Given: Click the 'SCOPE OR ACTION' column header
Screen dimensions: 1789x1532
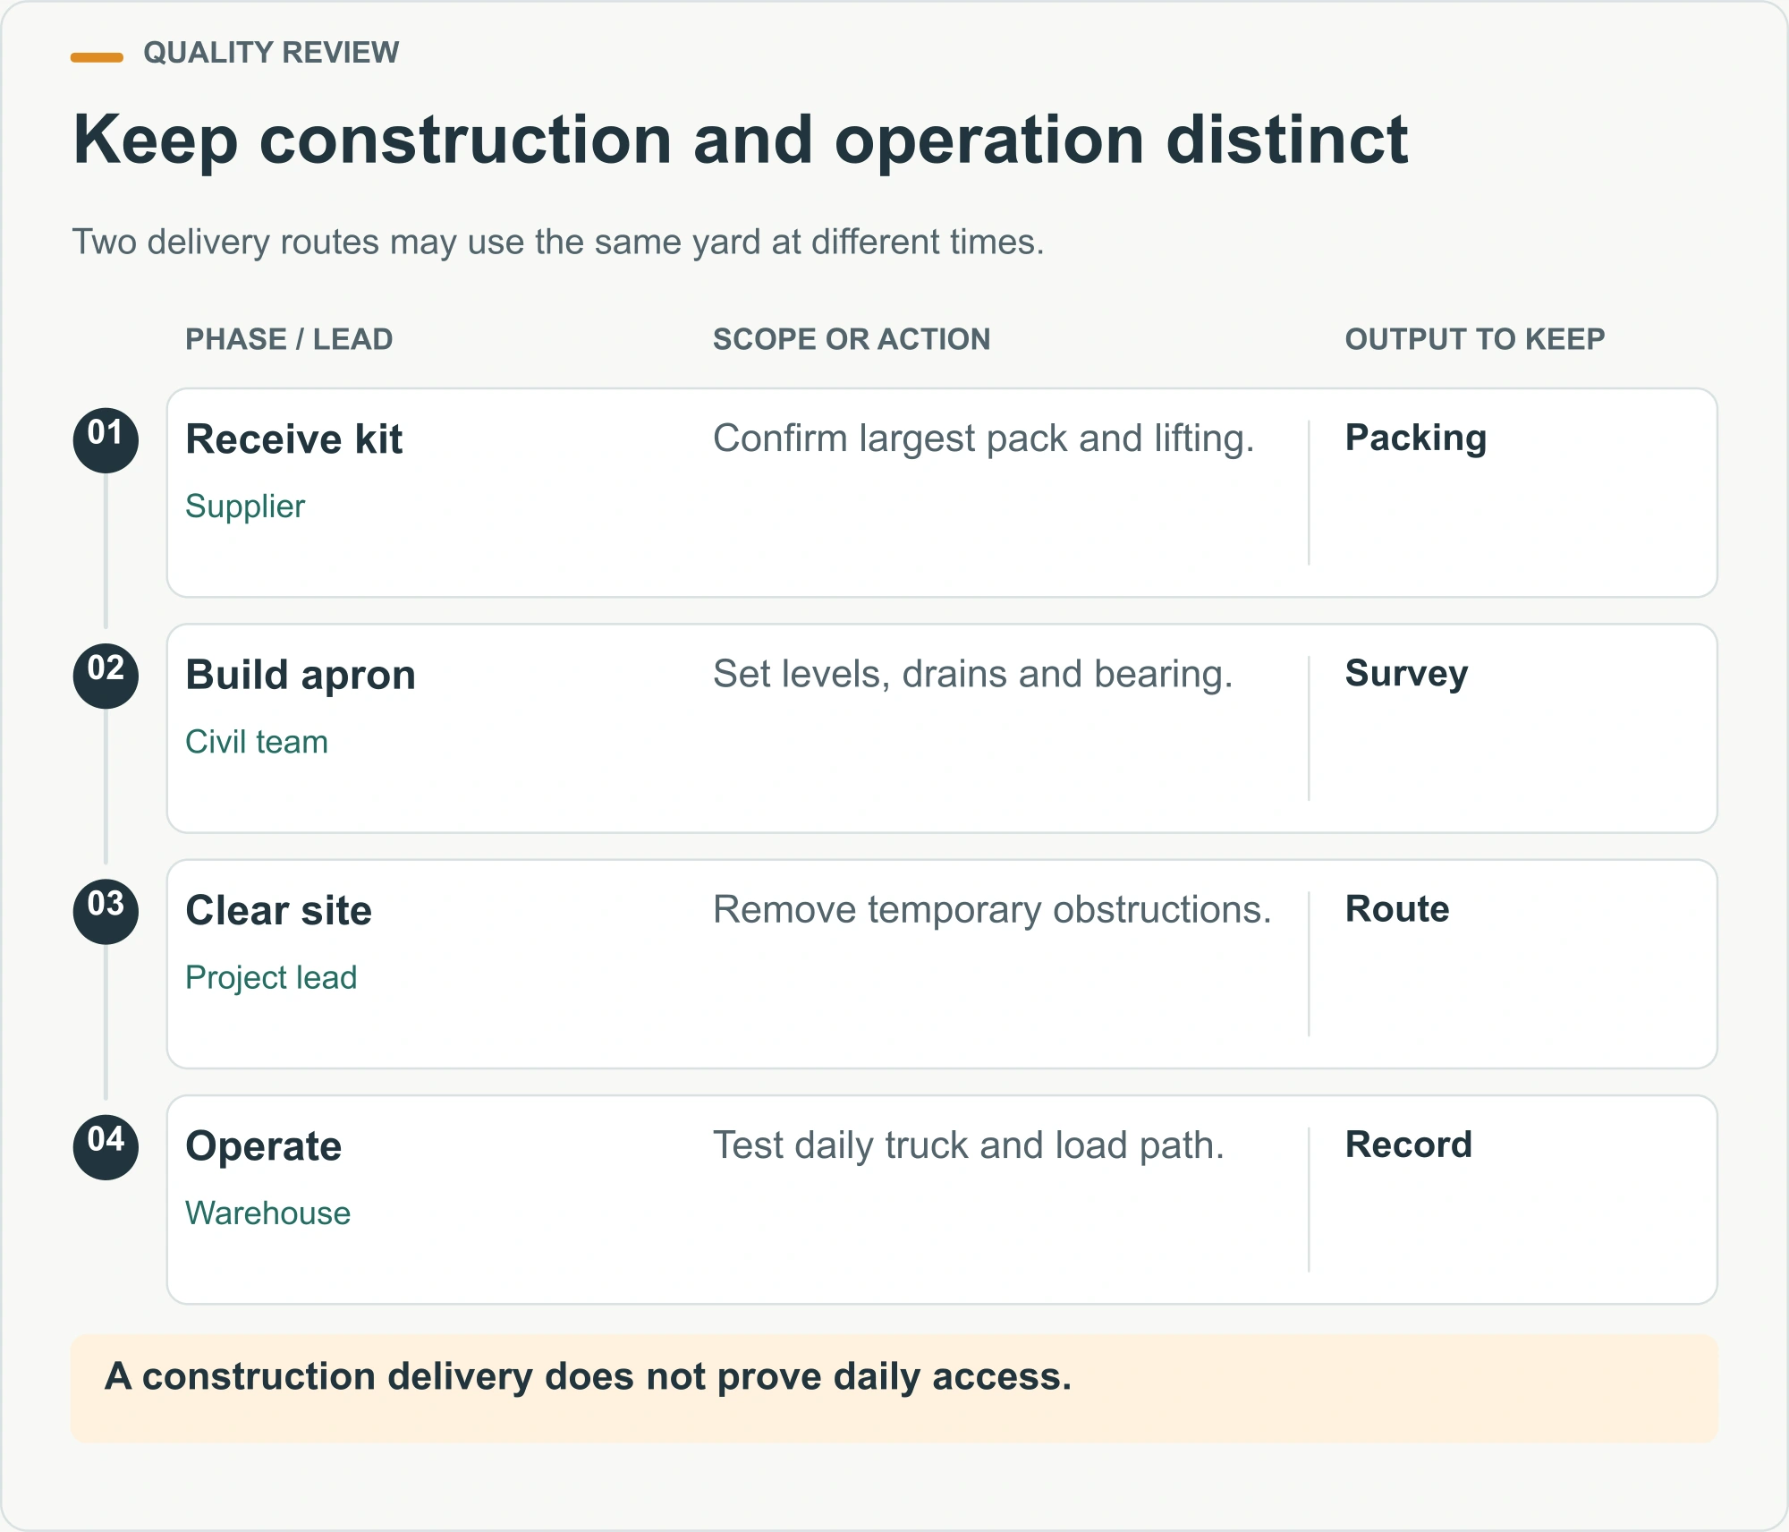Looking at the screenshot, I should pyautogui.click(x=852, y=340).
